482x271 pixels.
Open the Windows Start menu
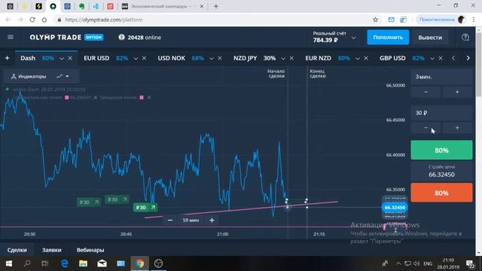click(x=8, y=263)
